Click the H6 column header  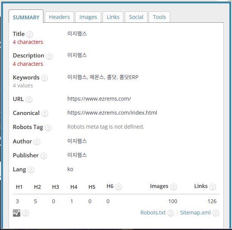110,186
